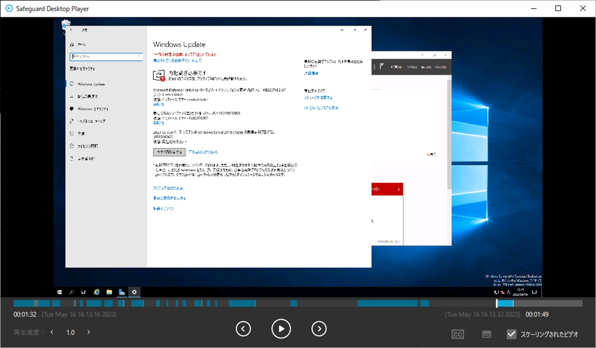
Task: Open the Start menu in the recorded taskbar
Action: tap(59, 292)
